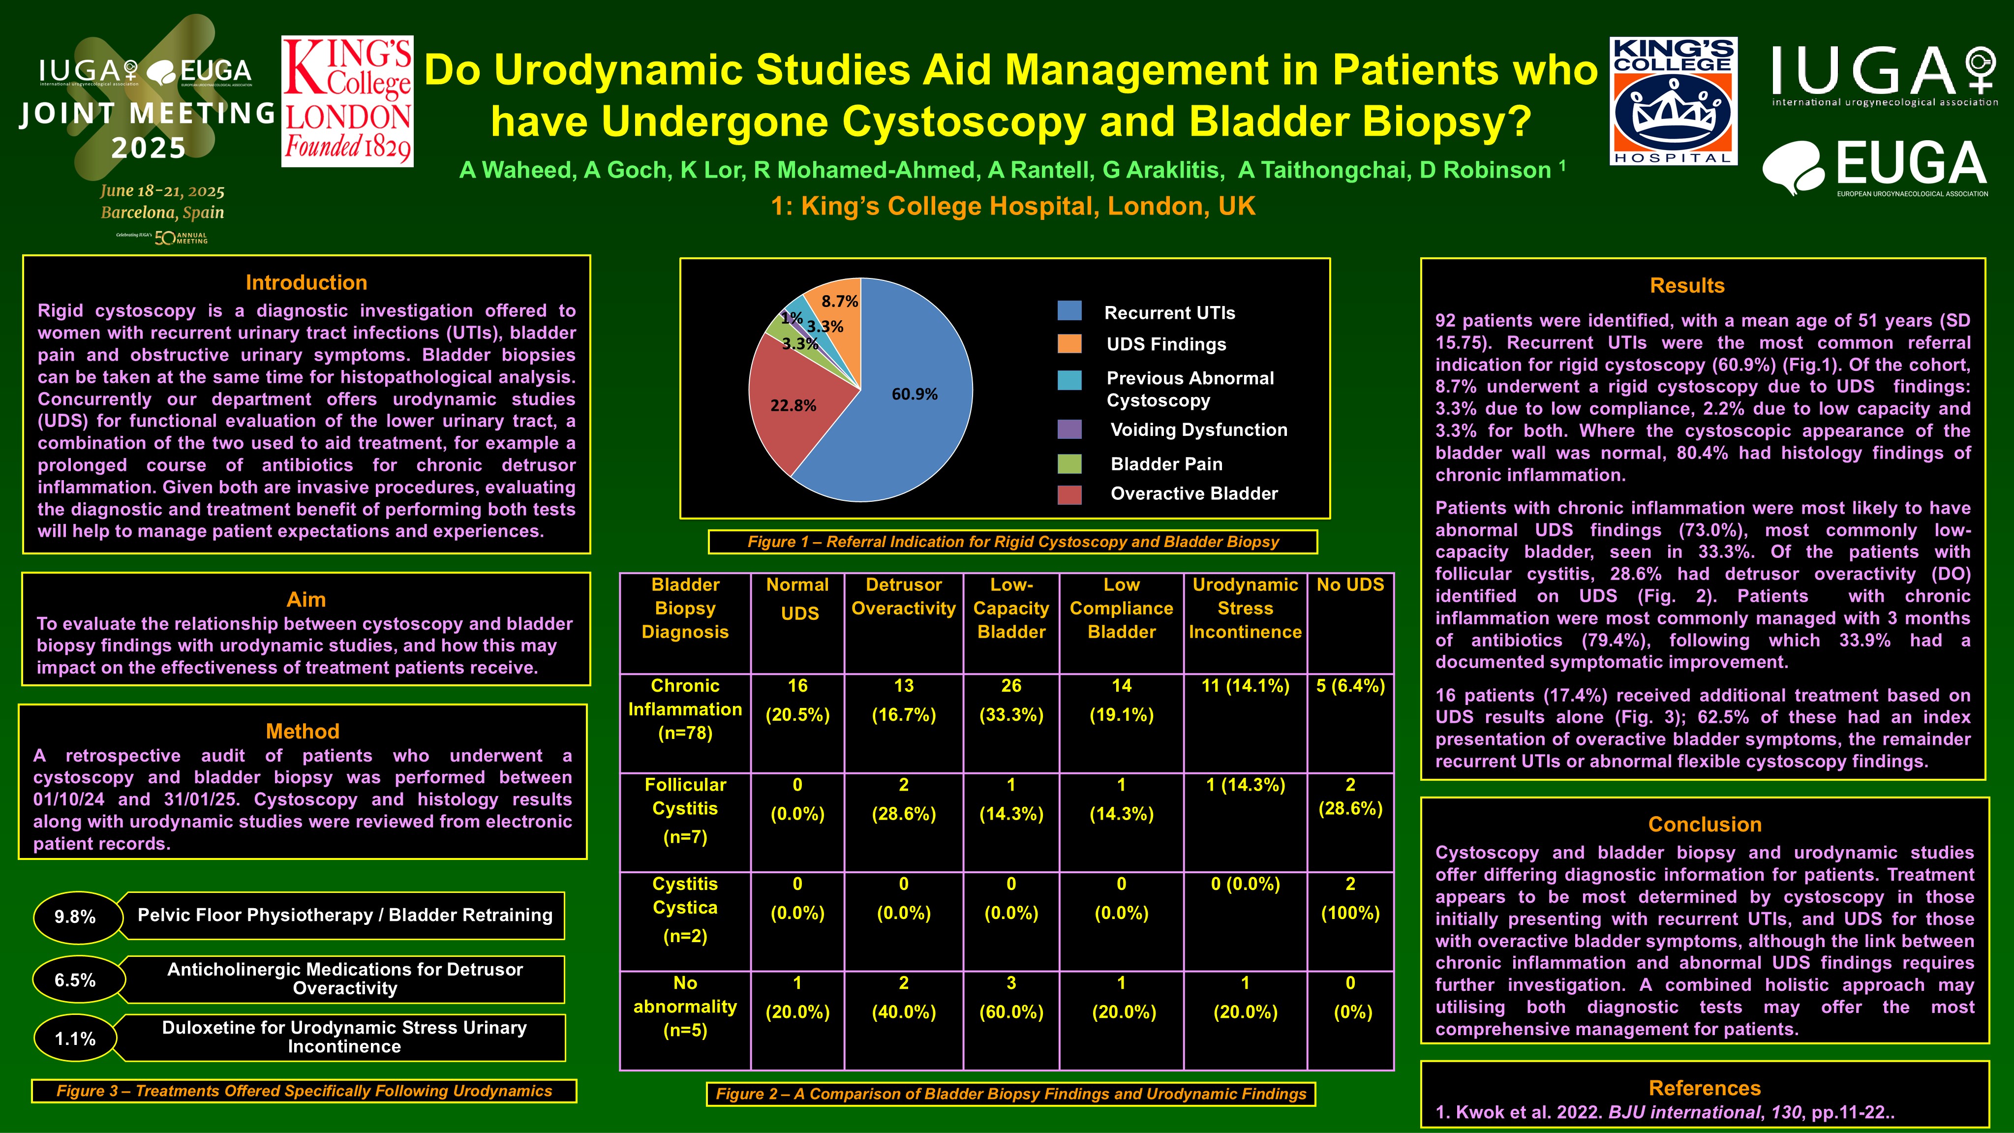2014x1133 pixels.
Task: Click the green Bladder Pain legend swatch
Action: [1069, 463]
